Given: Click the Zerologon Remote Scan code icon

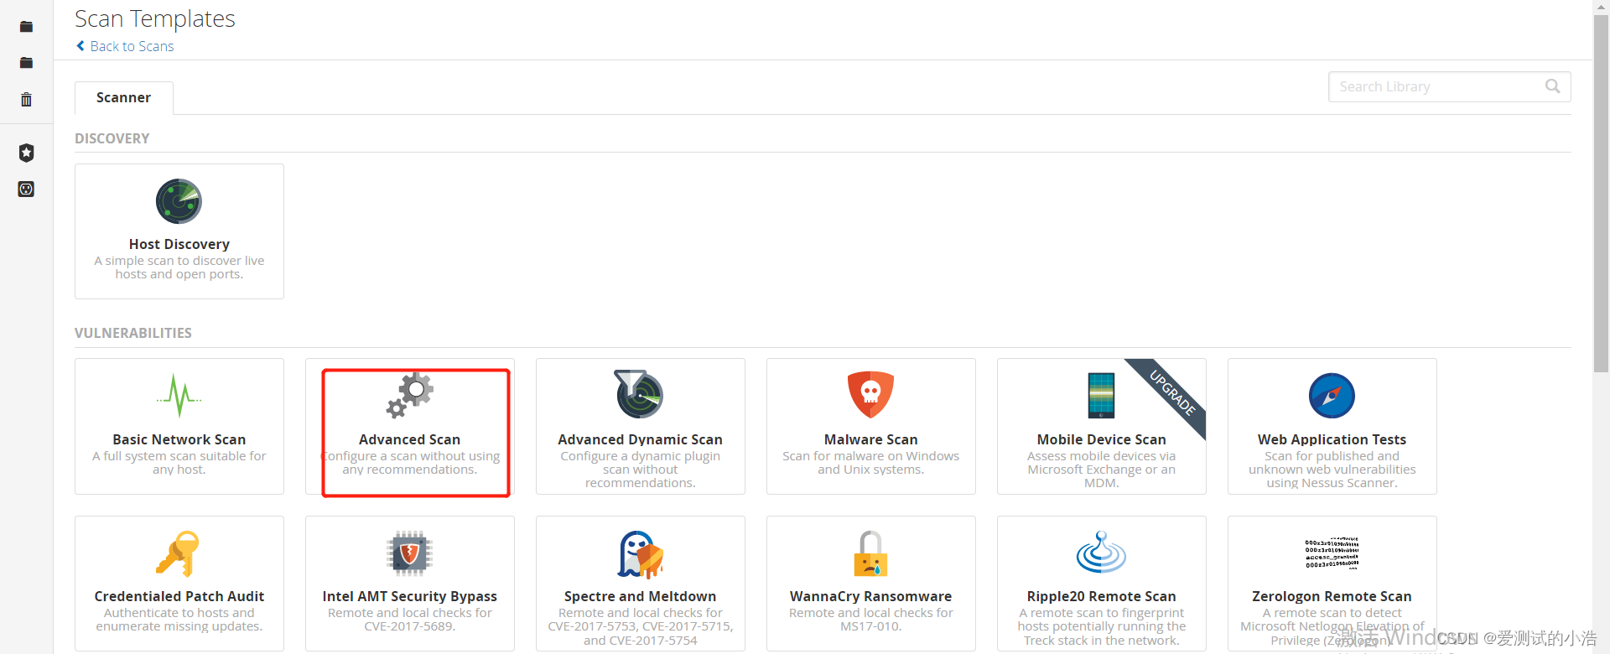Looking at the screenshot, I should pos(1332,553).
